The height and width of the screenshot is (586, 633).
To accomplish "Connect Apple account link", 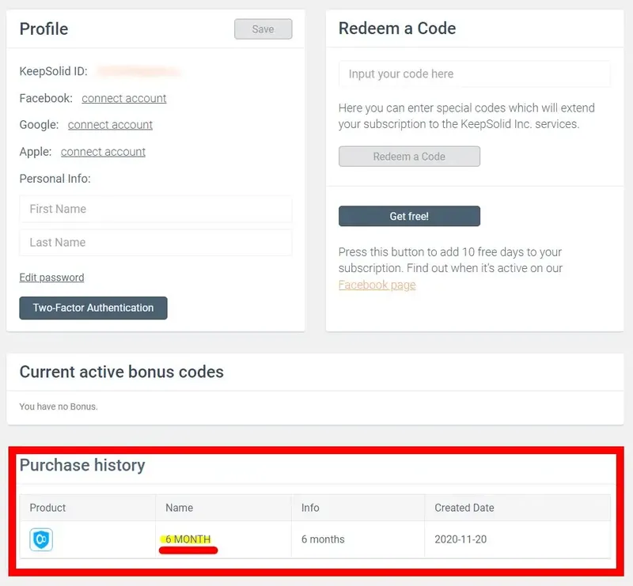I will [103, 152].
